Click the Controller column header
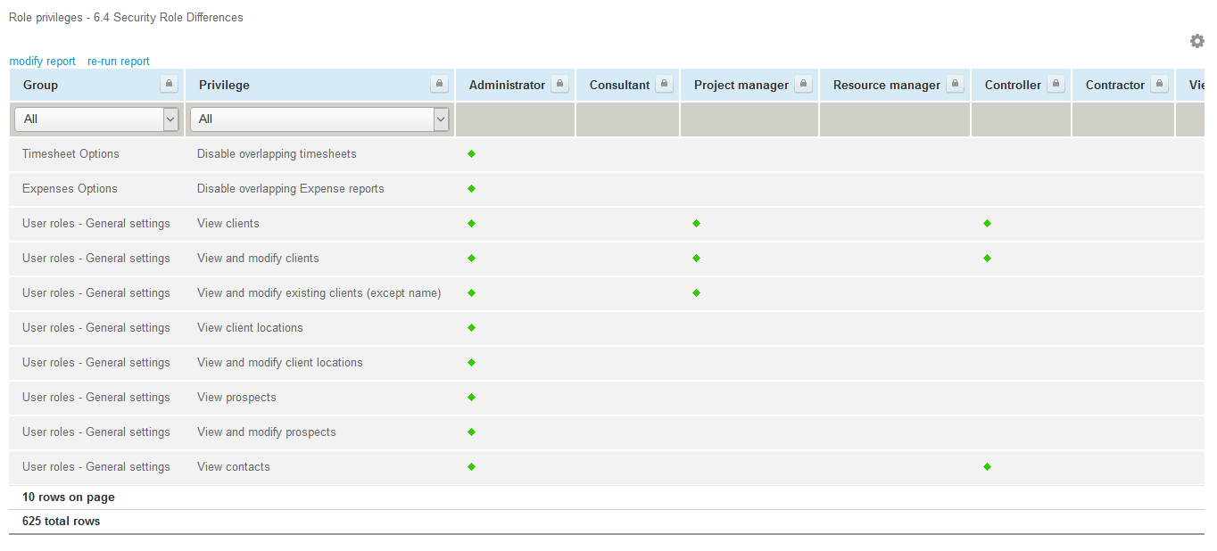Image resolution: width=1217 pixels, height=551 pixels. coord(1013,85)
